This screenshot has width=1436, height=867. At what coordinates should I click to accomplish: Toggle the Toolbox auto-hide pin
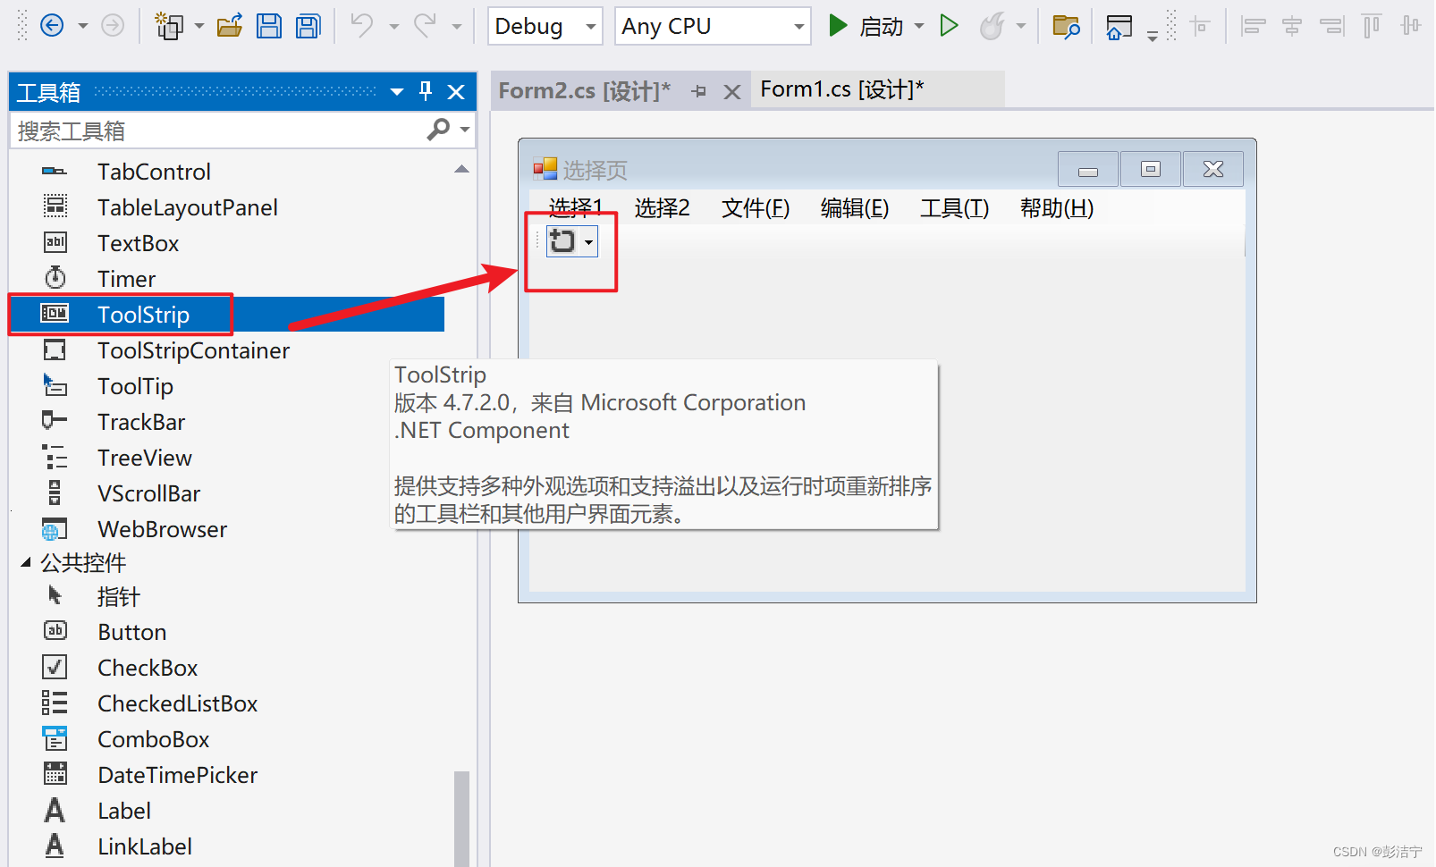pos(426,91)
